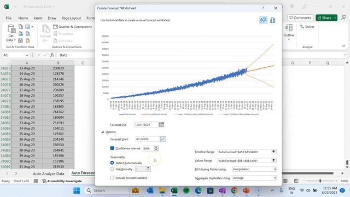
Task: Click Queries & Connections in ribbon
Action: point(73,27)
